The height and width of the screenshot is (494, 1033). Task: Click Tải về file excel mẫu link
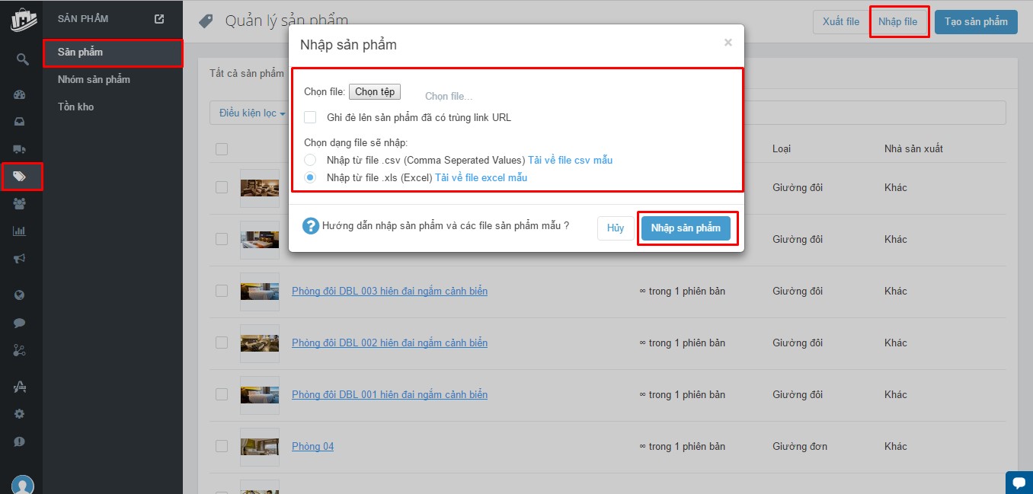point(481,177)
